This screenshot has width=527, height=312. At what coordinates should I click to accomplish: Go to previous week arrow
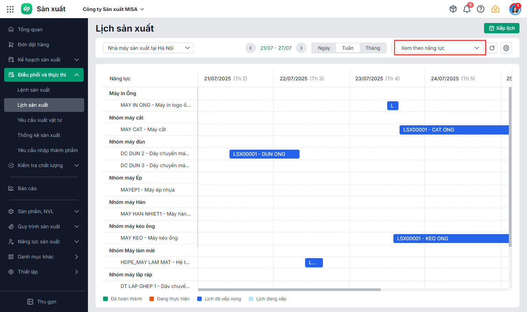tap(250, 48)
